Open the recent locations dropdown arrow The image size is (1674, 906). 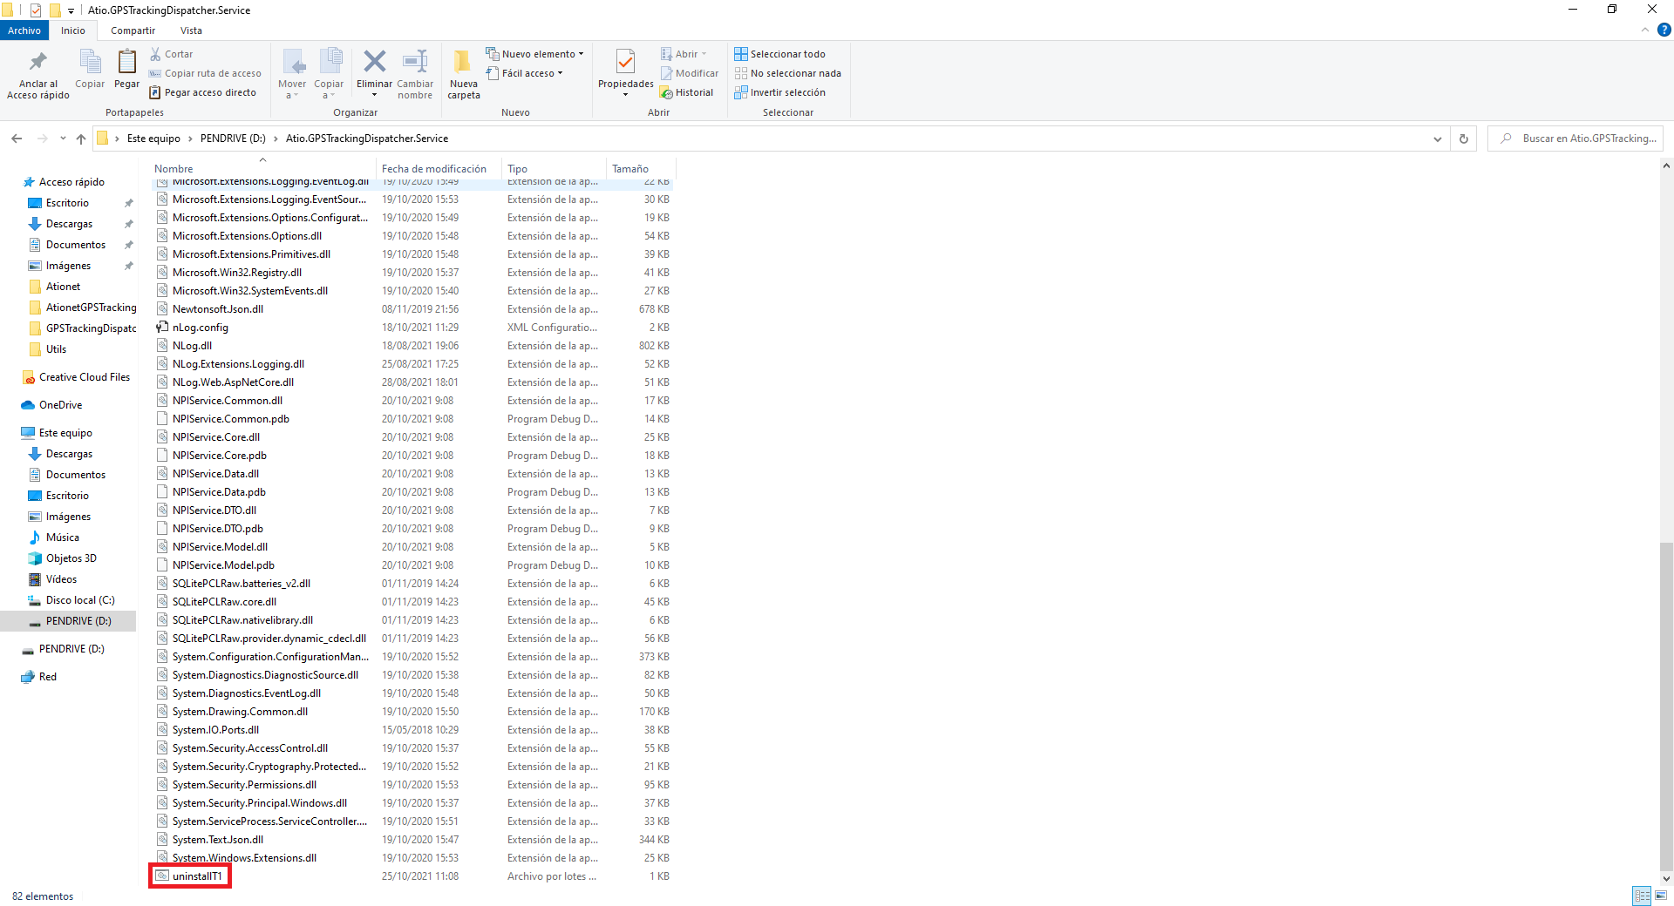63,139
